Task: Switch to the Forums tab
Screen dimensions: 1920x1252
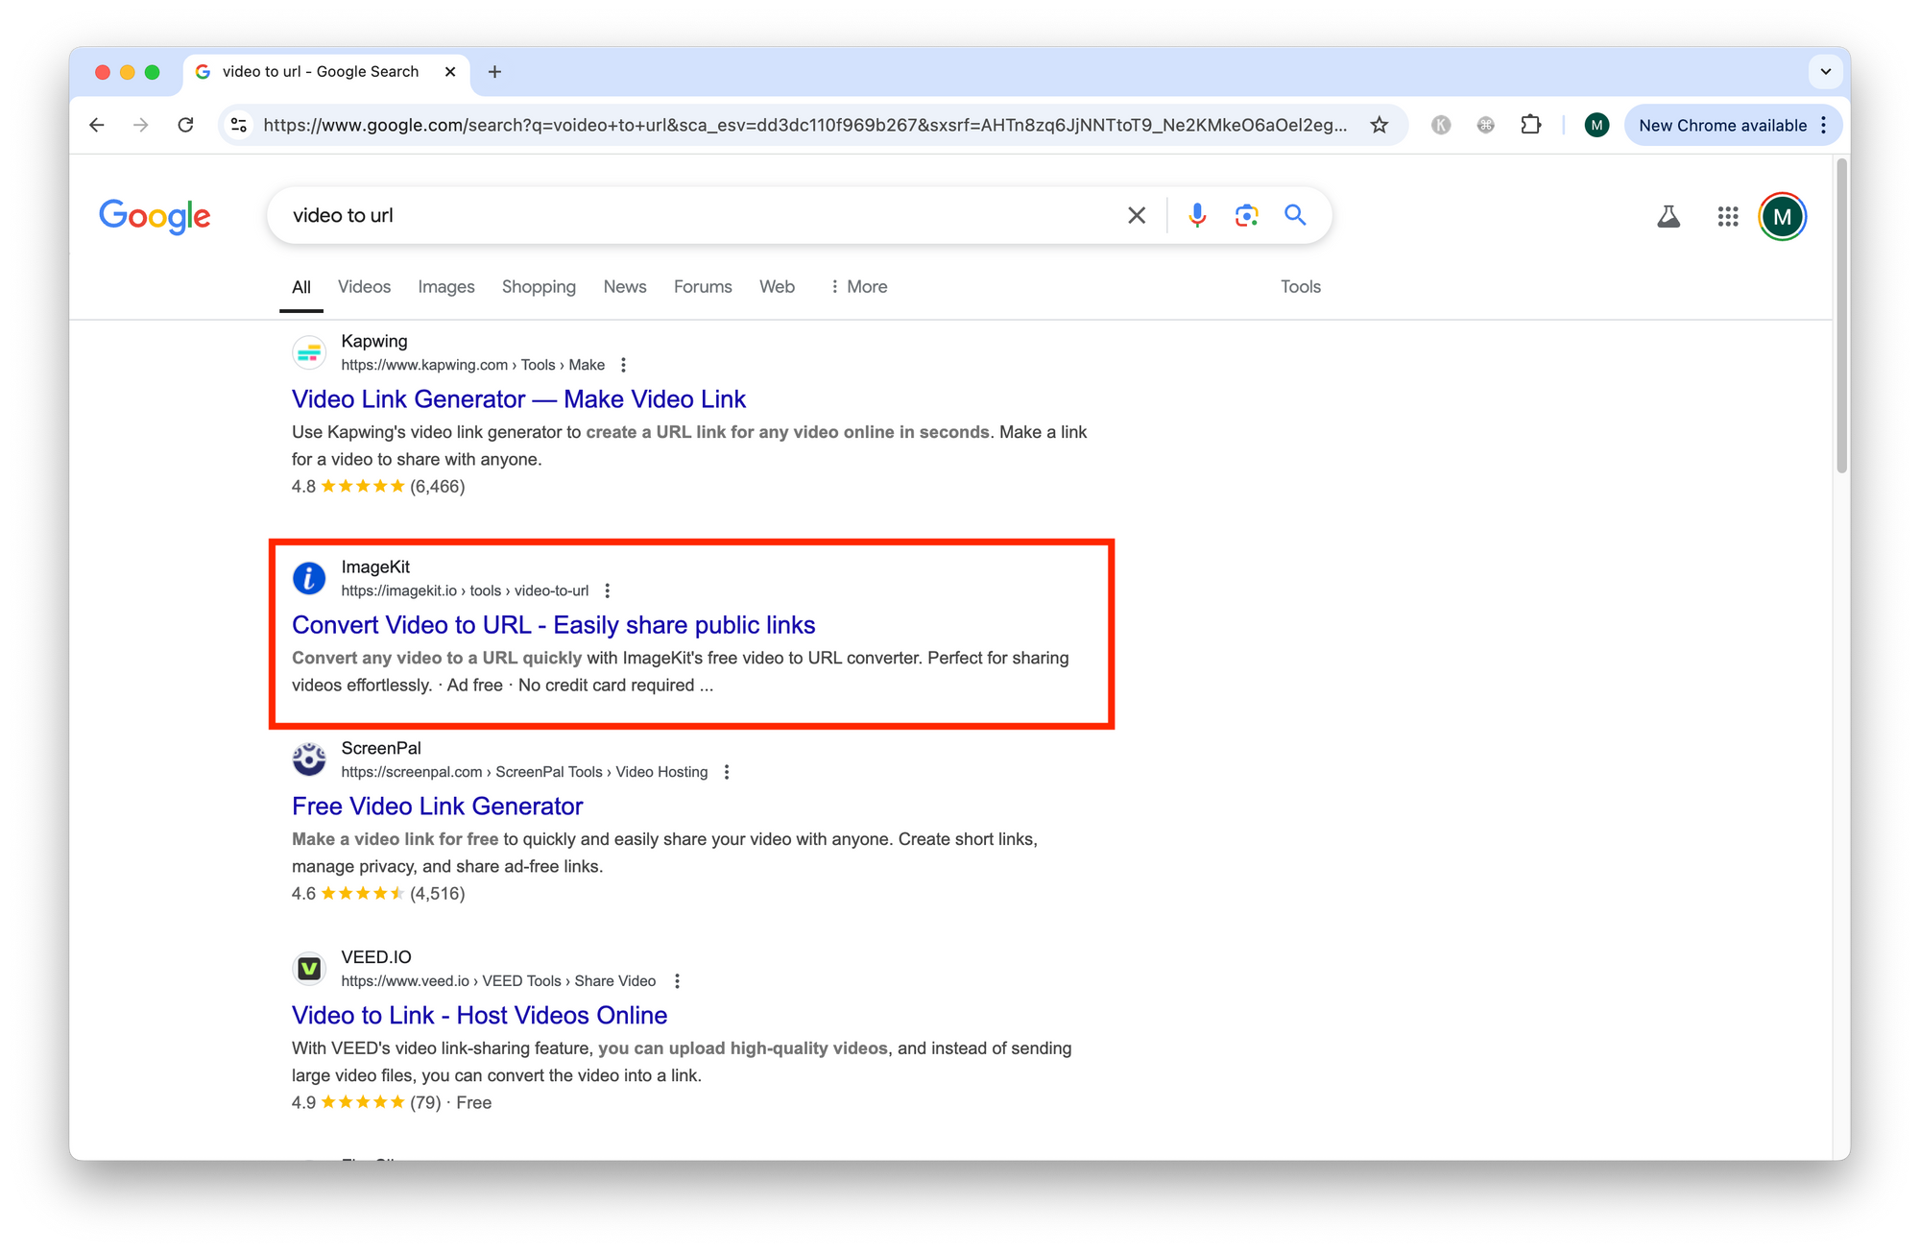Action: click(x=703, y=287)
